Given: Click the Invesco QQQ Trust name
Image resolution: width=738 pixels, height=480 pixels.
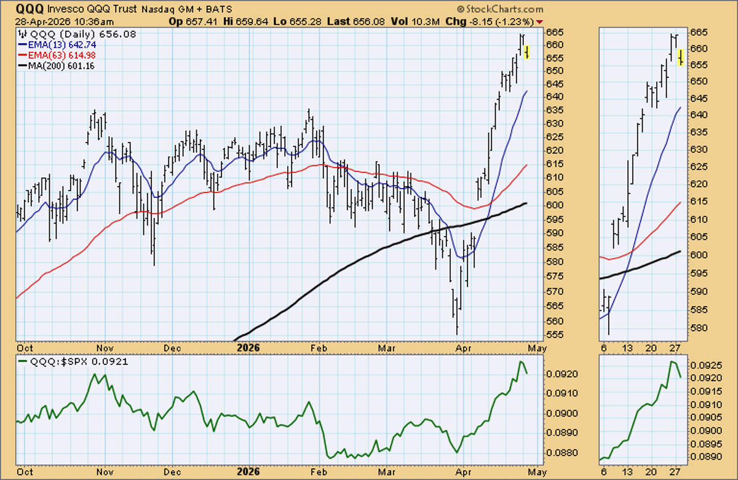Looking at the screenshot, I should pyautogui.click(x=92, y=9).
